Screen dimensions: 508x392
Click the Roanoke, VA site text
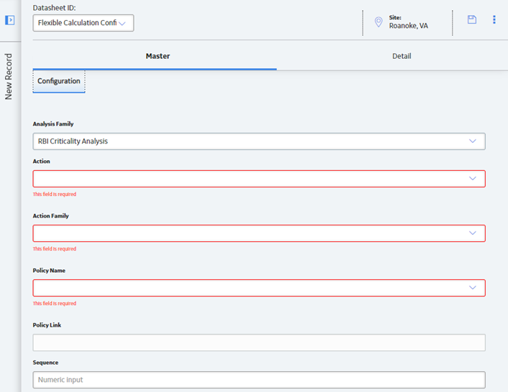tap(408, 26)
